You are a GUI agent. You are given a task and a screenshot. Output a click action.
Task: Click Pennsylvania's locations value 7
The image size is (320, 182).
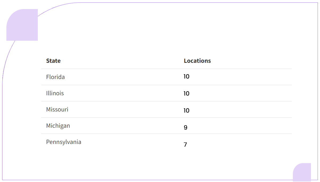[185, 145]
